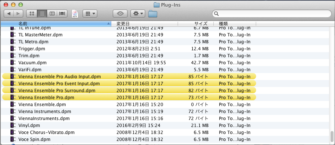Switch to list view

click(42, 14)
